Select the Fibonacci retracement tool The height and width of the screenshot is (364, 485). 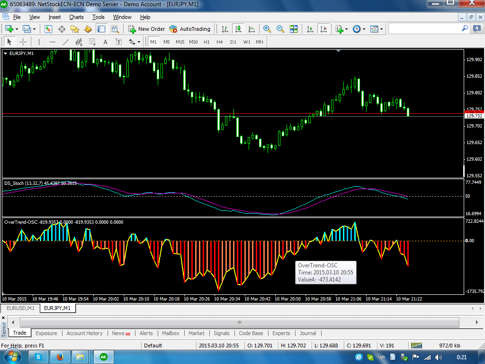tap(92, 42)
